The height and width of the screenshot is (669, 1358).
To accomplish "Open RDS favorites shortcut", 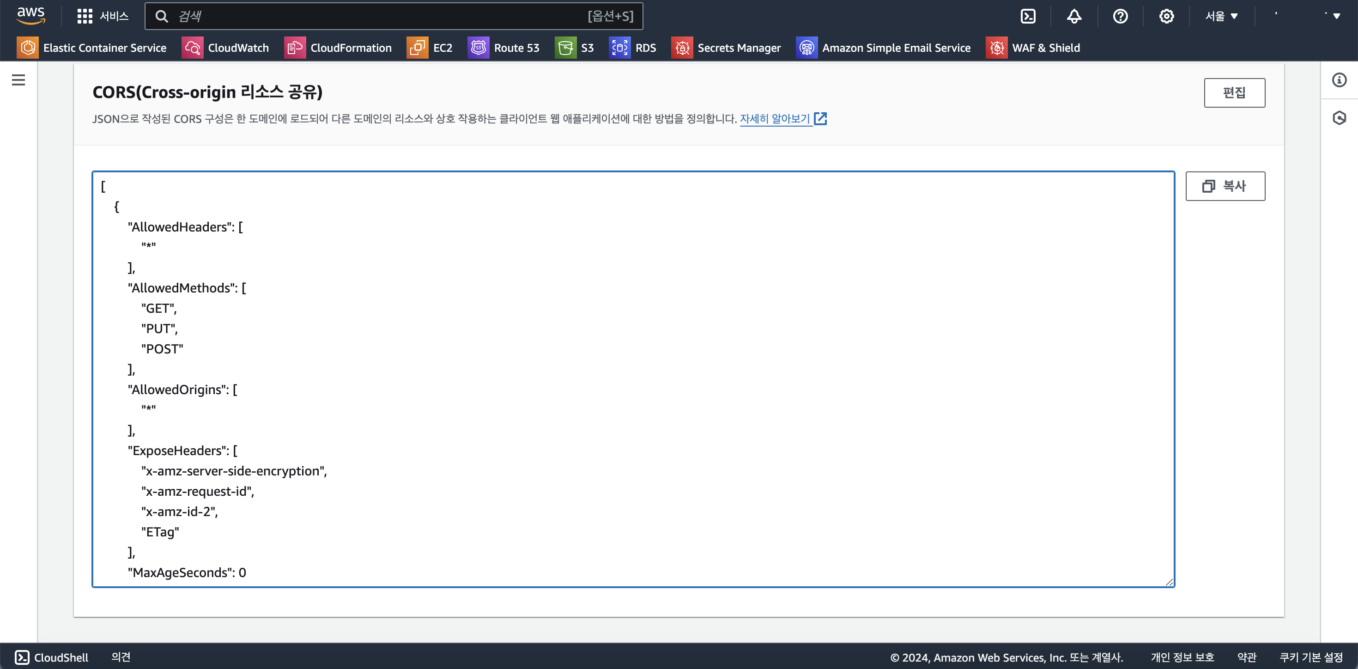I will pyautogui.click(x=633, y=48).
